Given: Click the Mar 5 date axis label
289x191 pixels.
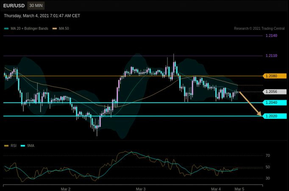Looking at the screenshot, I should pyautogui.click(x=239, y=189).
